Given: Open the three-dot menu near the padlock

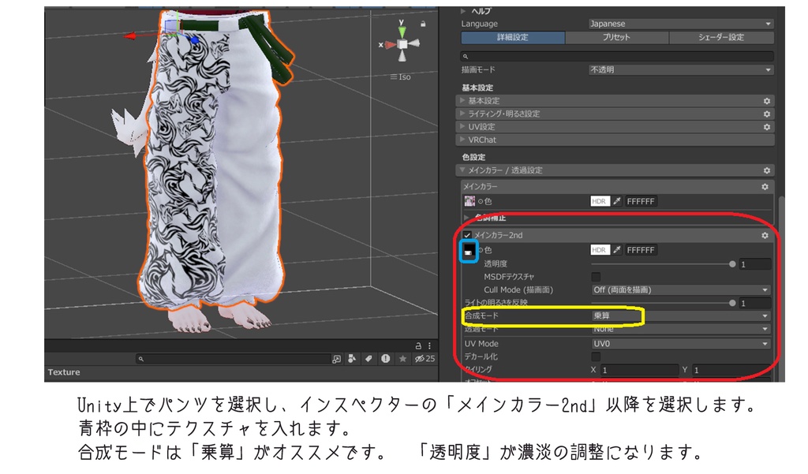Looking at the screenshot, I should point(430,346).
